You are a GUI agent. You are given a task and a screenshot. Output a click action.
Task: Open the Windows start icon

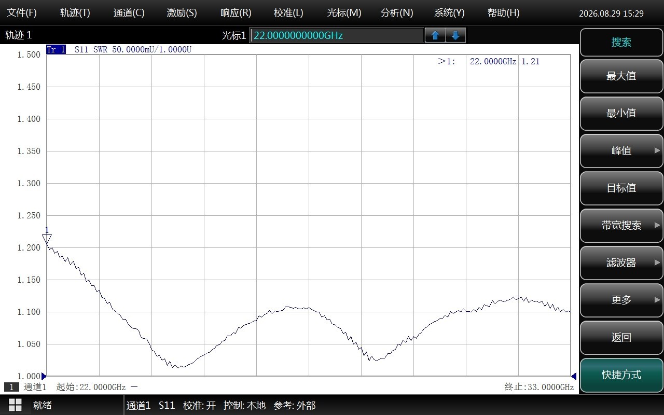[x=15, y=405]
